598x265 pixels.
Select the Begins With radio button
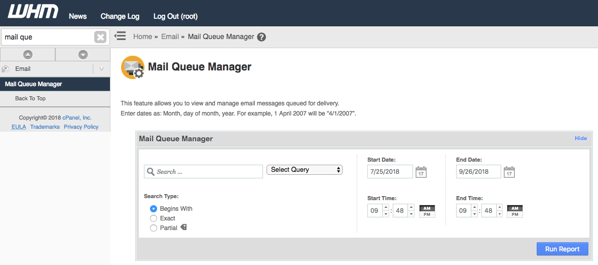coord(154,209)
